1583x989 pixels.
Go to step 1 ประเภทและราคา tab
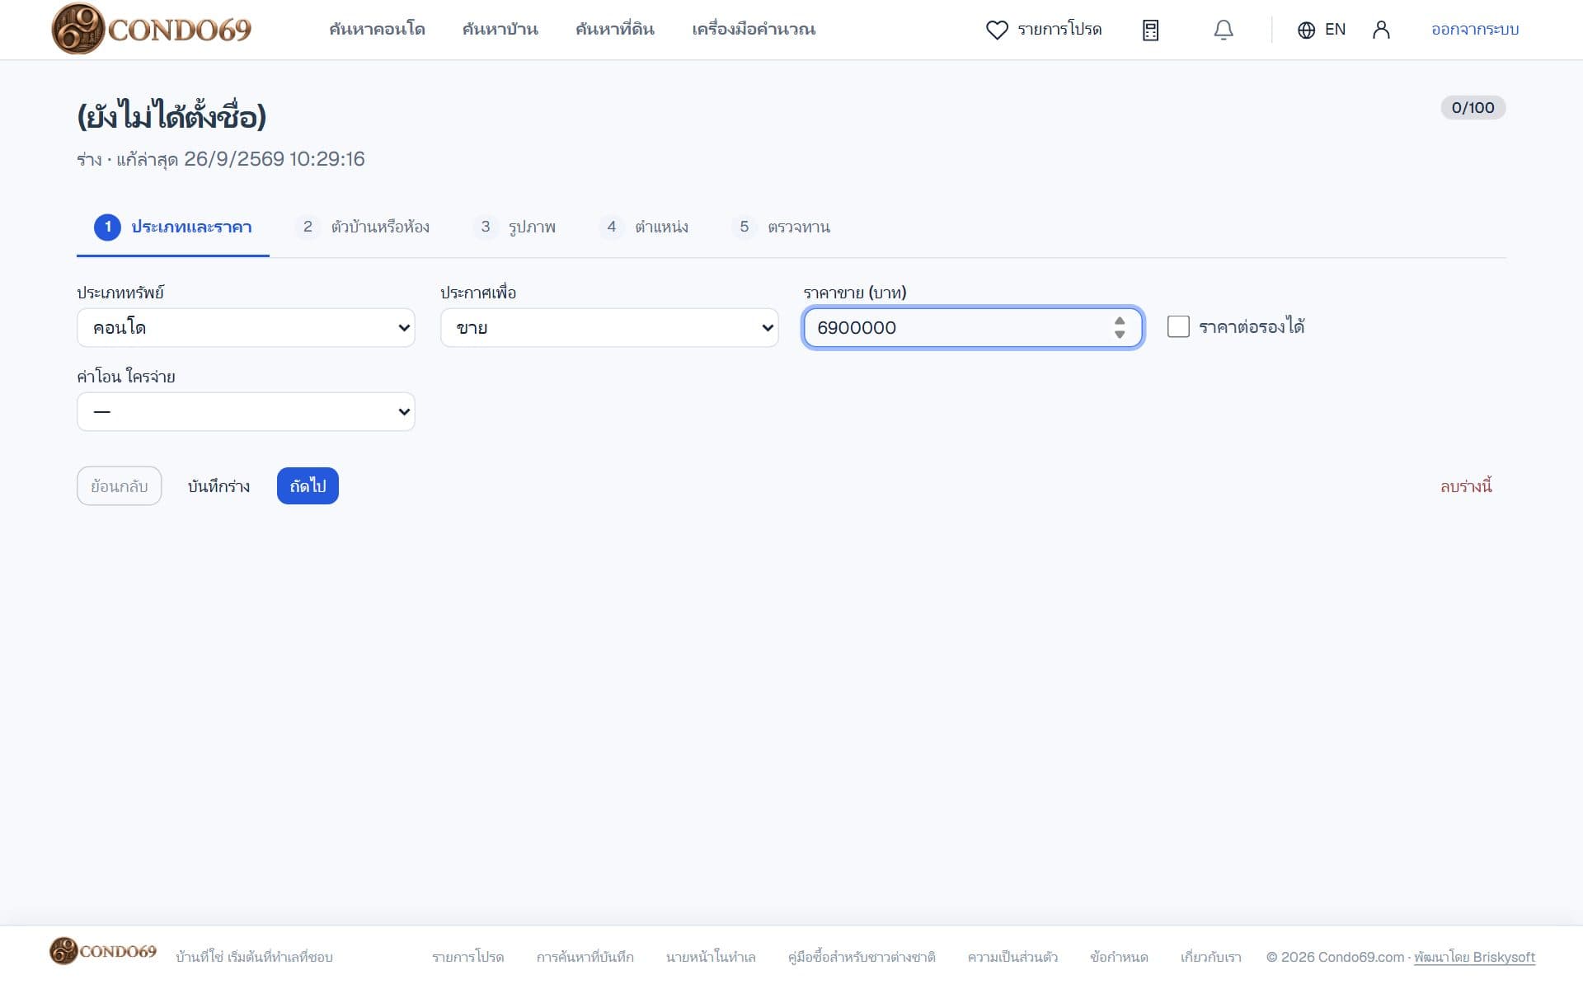pos(173,227)
